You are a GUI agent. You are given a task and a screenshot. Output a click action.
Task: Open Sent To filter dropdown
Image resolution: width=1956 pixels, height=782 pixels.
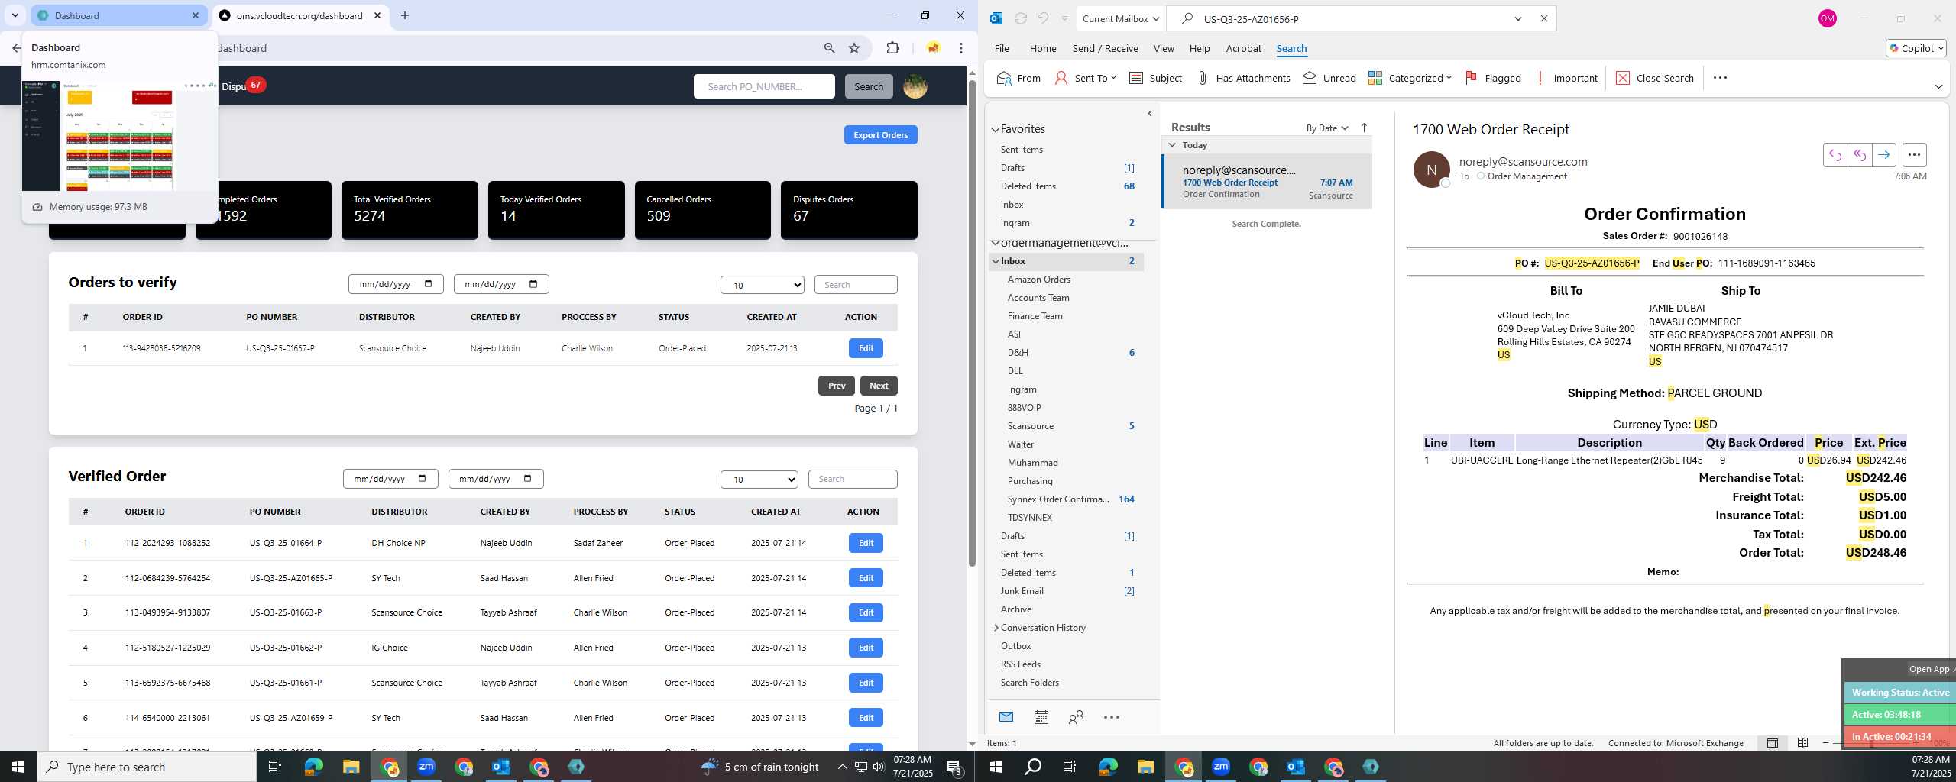tap(1085, 78)
